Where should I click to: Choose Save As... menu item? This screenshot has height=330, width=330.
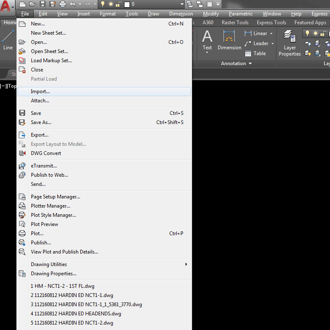click(x=104, y=122)
